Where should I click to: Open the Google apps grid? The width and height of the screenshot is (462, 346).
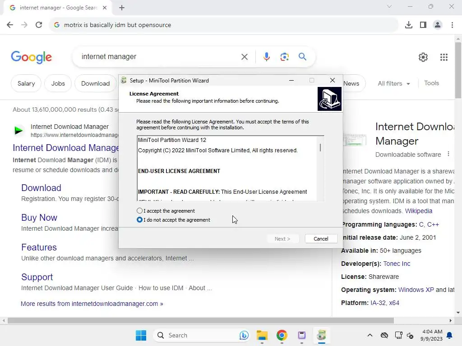[x=444, y=57]
